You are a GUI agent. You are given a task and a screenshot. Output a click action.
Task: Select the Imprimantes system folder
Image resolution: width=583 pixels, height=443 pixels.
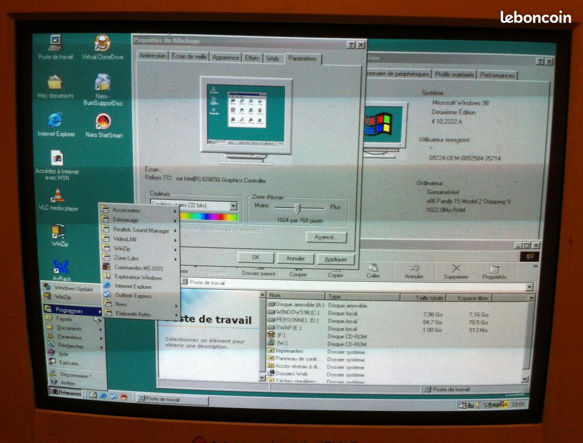coord(286,351)
